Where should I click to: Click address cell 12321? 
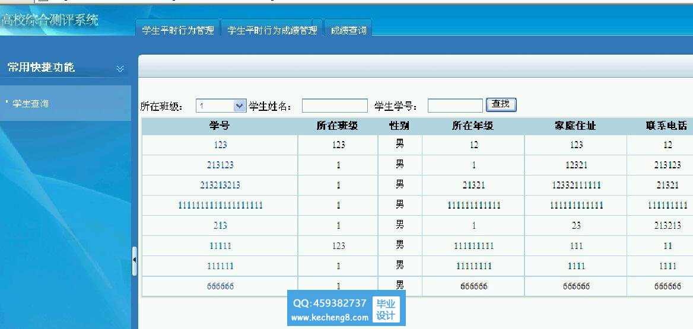(x=576, y=165)
